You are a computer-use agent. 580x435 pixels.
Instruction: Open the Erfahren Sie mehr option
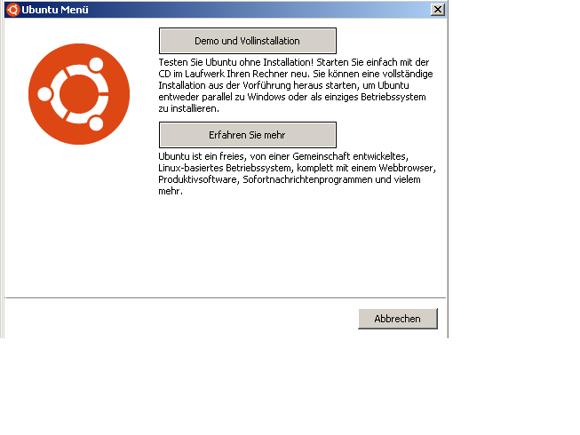(x=248, y=135)
